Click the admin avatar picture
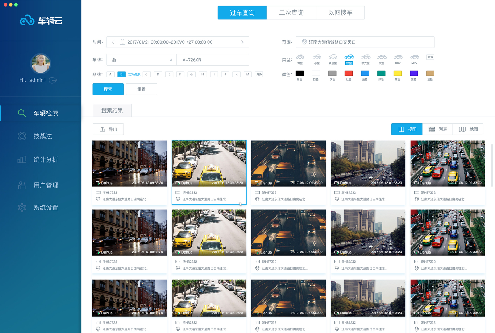Screen dimensions: 495x333 40,63
